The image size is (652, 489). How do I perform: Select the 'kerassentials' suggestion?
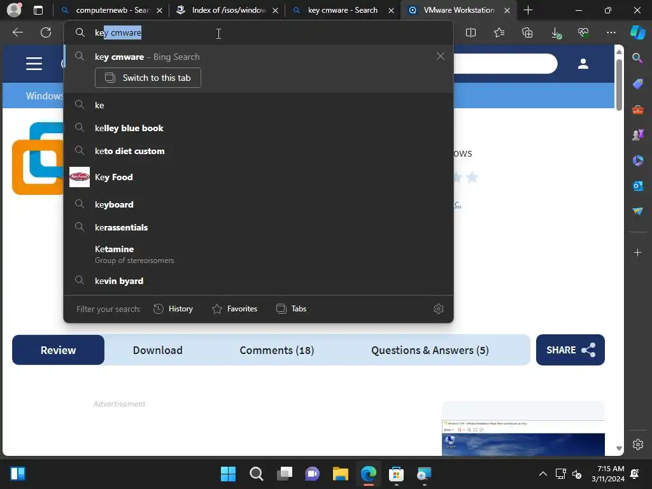tap(259, 227)
